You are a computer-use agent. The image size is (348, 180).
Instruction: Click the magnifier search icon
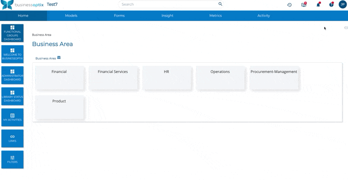click(220, 4)
